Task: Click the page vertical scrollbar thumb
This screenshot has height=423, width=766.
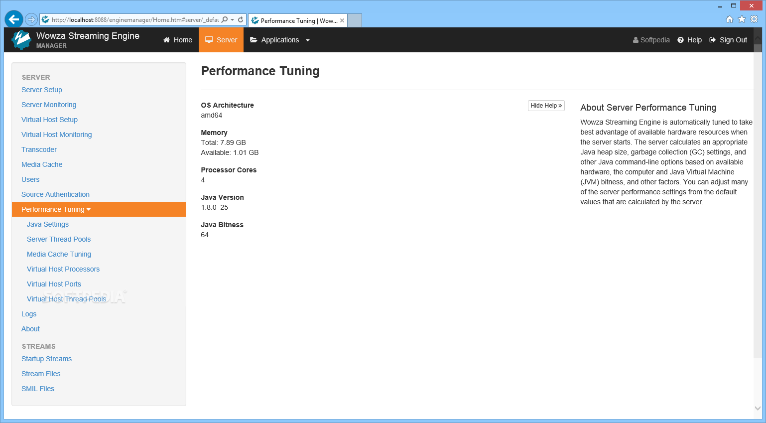Action: point(758,201)
